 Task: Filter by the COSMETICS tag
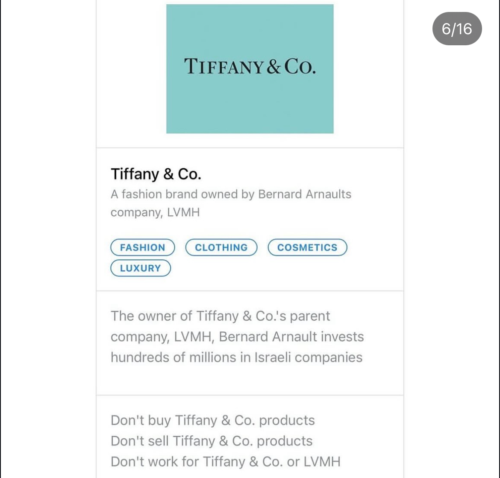point(307,247)
